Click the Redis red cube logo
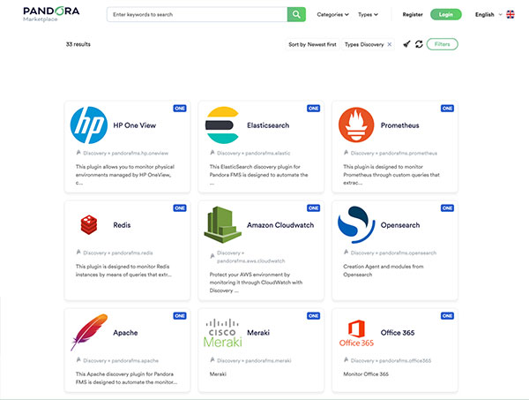The image size is (529, 400). click(89, 224)
